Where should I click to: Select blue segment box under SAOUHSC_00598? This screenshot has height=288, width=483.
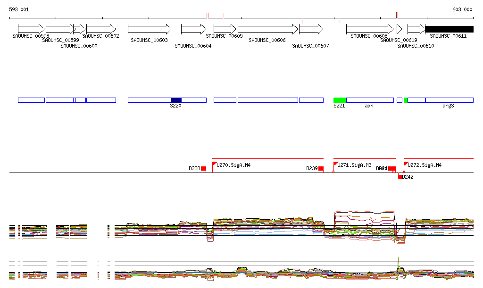tap(32, 100)
